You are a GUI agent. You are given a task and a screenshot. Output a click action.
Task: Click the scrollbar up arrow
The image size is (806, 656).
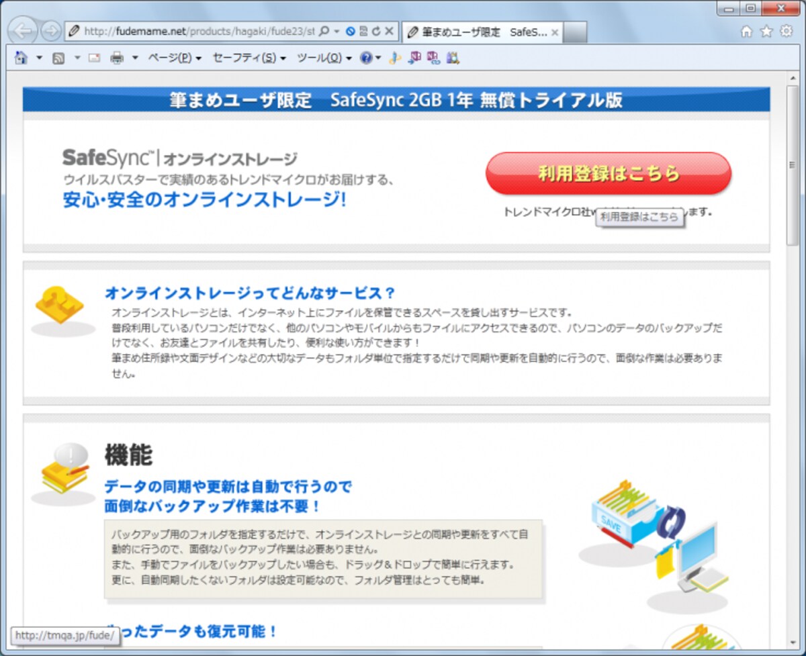793,78
